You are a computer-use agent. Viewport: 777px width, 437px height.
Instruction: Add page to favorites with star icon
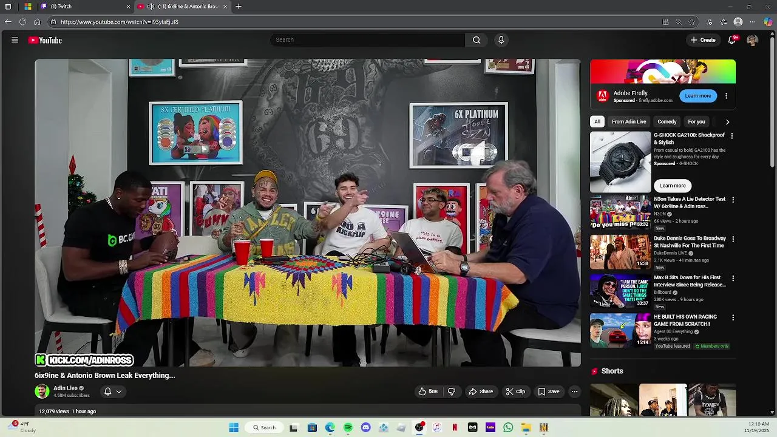pos(691,22)
